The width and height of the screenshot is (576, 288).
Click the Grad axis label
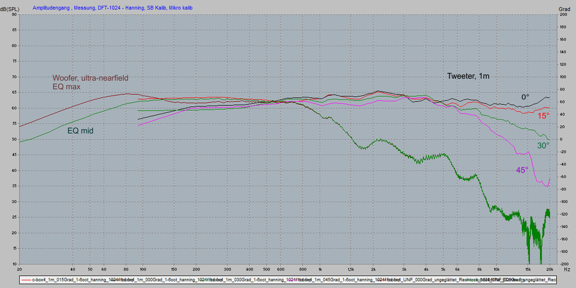564,8
